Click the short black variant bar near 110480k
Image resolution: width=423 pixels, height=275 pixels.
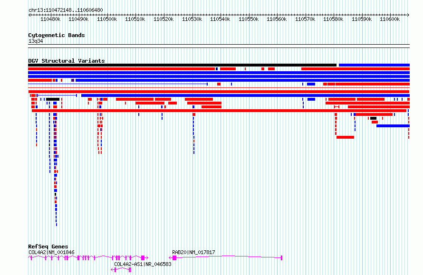click(53, 99)
